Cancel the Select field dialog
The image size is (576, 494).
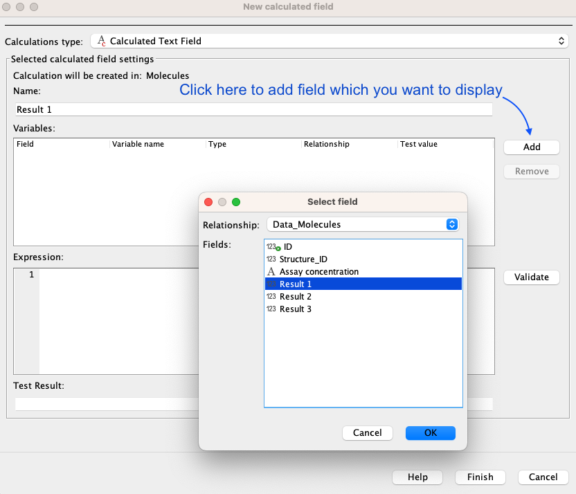pos(367,432)
